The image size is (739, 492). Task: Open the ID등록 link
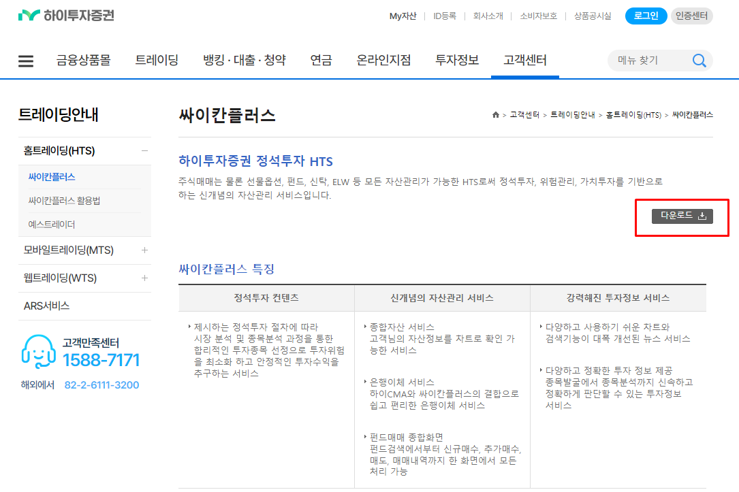445,16
